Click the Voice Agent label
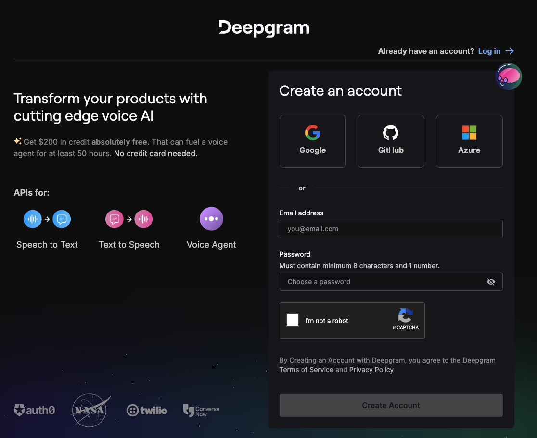The image size is (537, 438). point(211,245)
